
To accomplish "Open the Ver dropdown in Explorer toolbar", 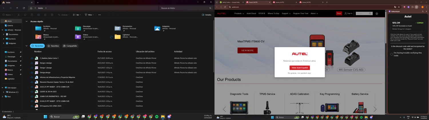I will pyautogui.click(x=77, y=15).
